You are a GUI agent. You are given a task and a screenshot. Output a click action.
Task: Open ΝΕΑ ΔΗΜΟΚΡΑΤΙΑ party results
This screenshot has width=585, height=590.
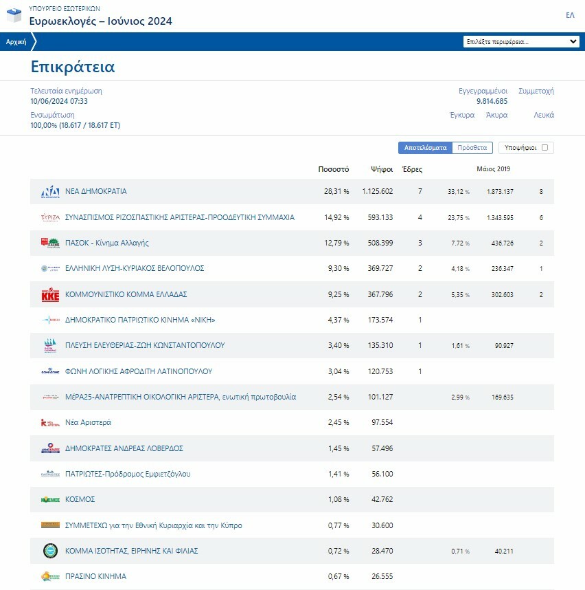(x=96, y=191)
